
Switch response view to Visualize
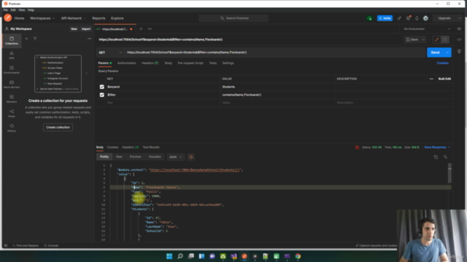(155, 156)
